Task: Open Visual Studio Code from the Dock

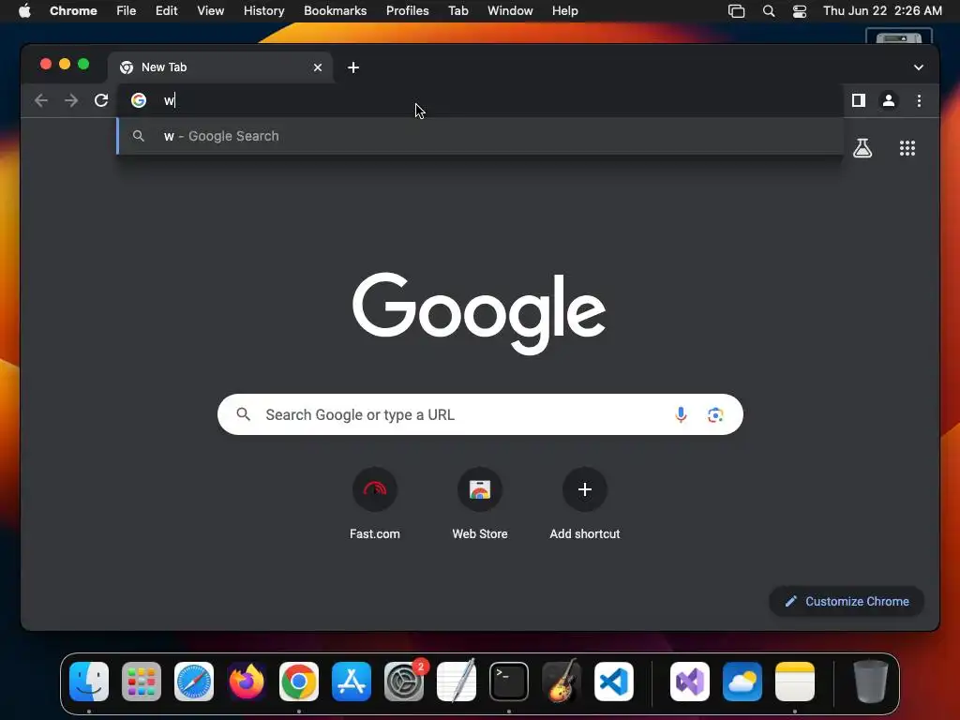Action: coord(614,682)
